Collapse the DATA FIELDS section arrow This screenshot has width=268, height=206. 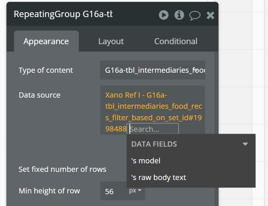(245, 144)
